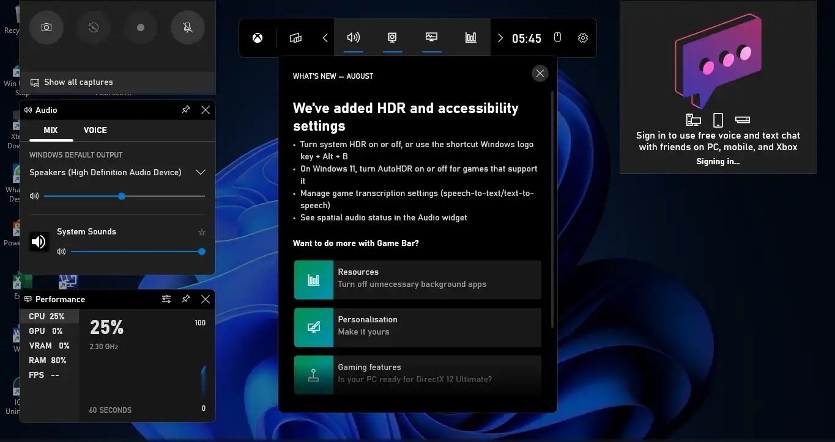Click the Signing in… status text
835x442 pixels.
tap(718, 162)
